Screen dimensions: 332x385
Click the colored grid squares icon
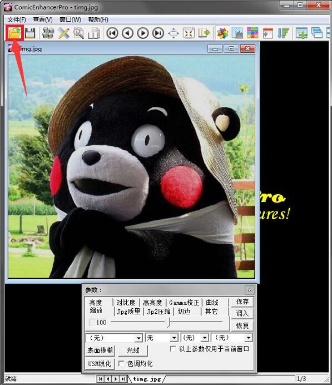(x=252, y=33)
